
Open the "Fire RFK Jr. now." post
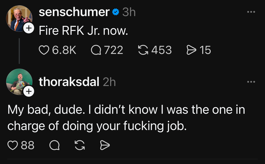coord(83,31)
